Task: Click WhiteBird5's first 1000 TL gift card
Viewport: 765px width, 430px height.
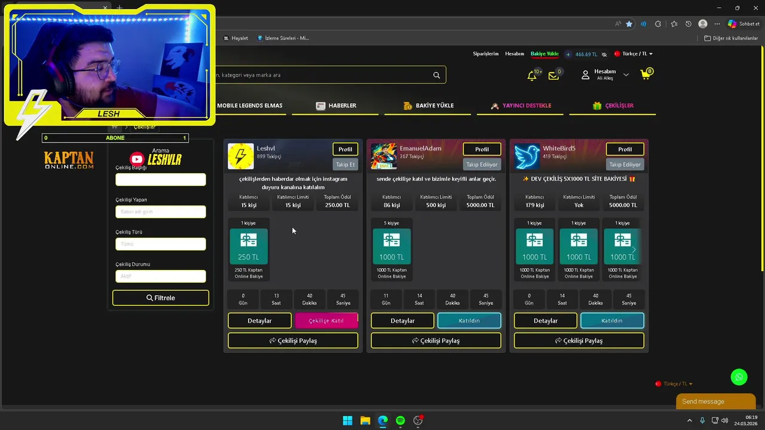Action: [534, 246]
